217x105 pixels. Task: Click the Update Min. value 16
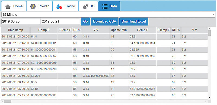coord(112,37)
